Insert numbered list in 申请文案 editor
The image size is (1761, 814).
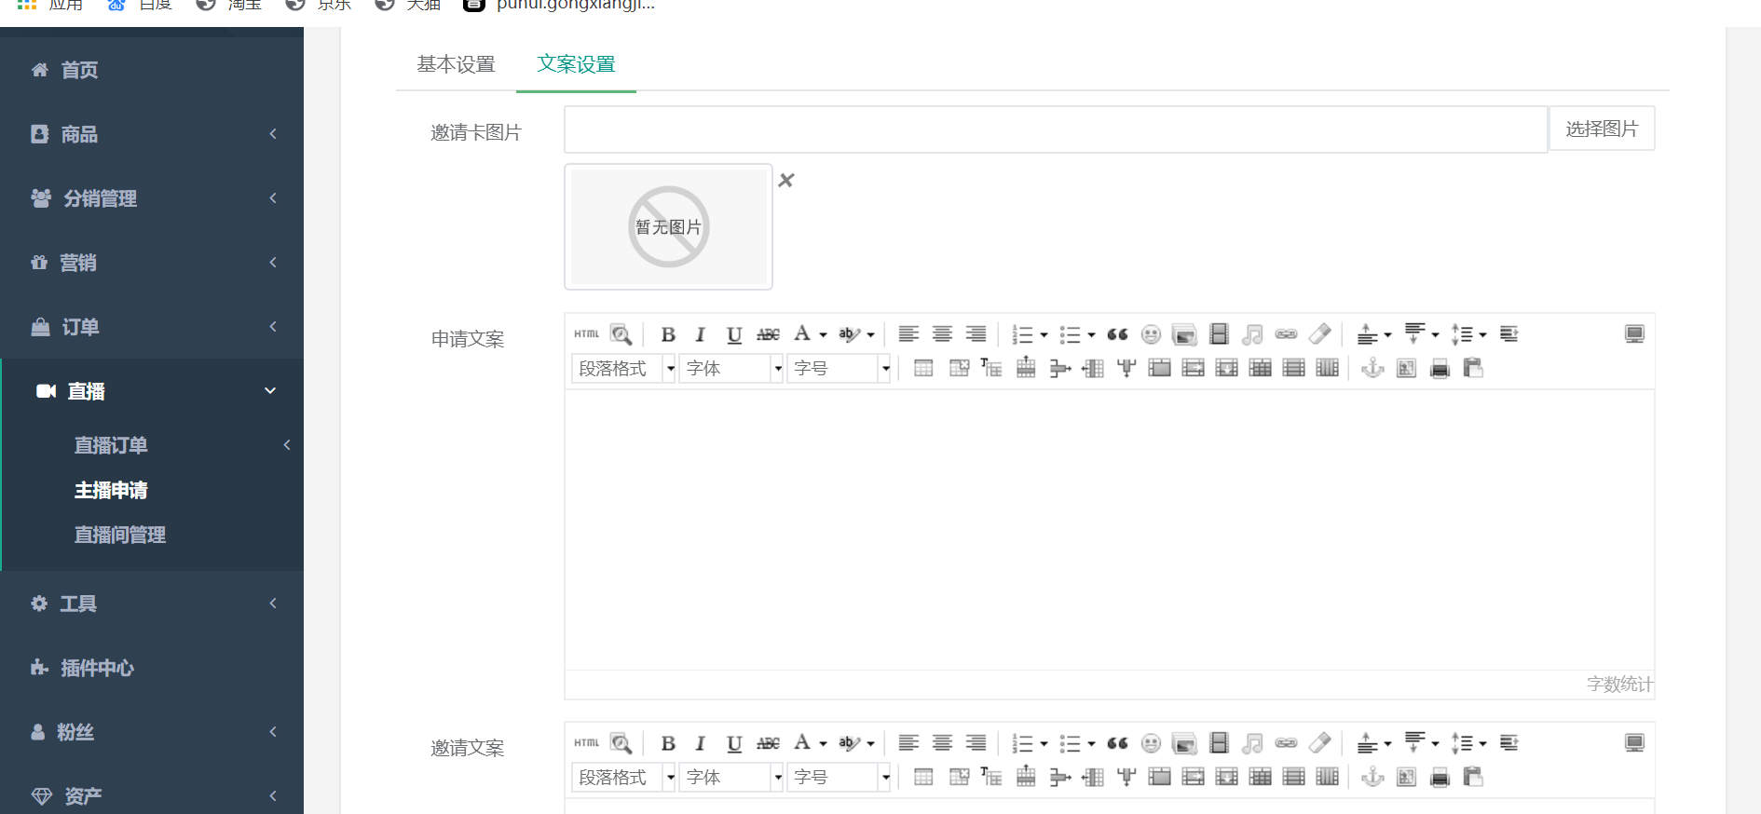(1022, 334)
